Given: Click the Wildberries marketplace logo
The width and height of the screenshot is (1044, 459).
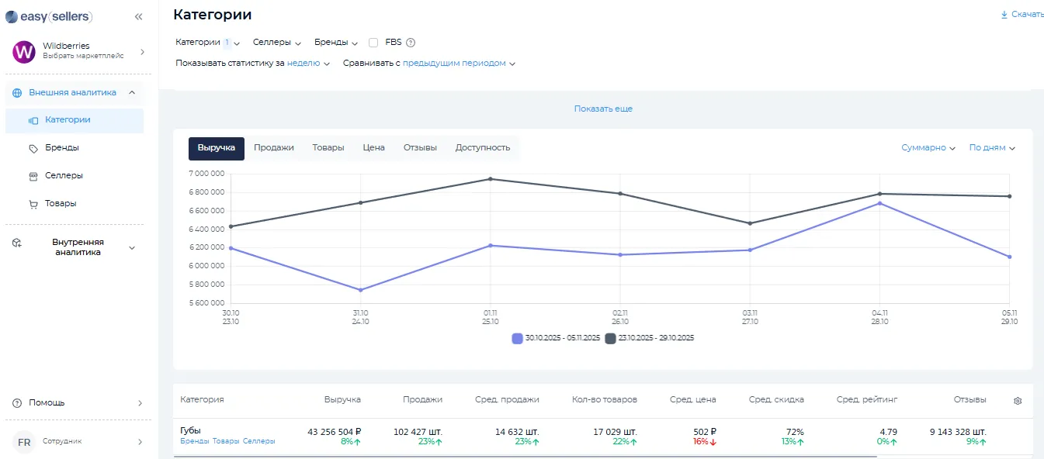Looking at the screenshot, I should [x=25, y=52].
